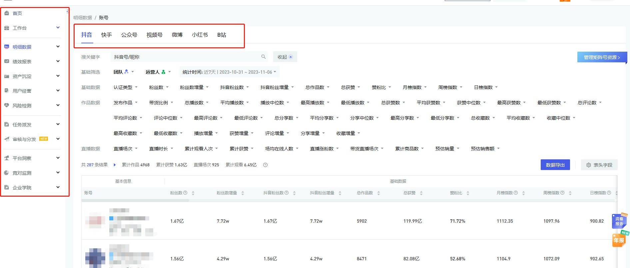Sort by 总获赞 column arrows
This screenshot has width=630, height=268.
tap(421, 193)
